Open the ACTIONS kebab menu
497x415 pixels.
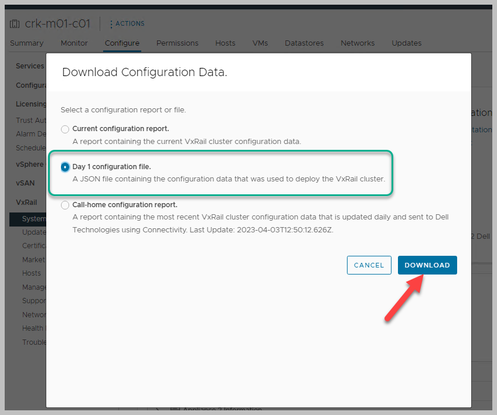coord(127,24)
